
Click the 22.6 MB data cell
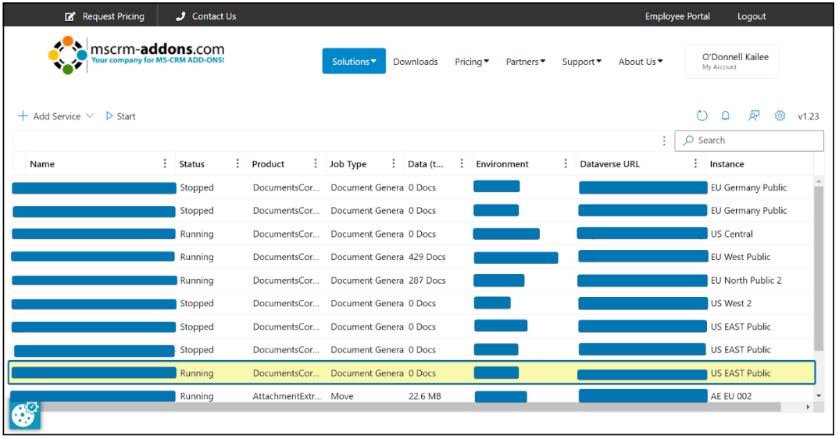coord(424,396)
